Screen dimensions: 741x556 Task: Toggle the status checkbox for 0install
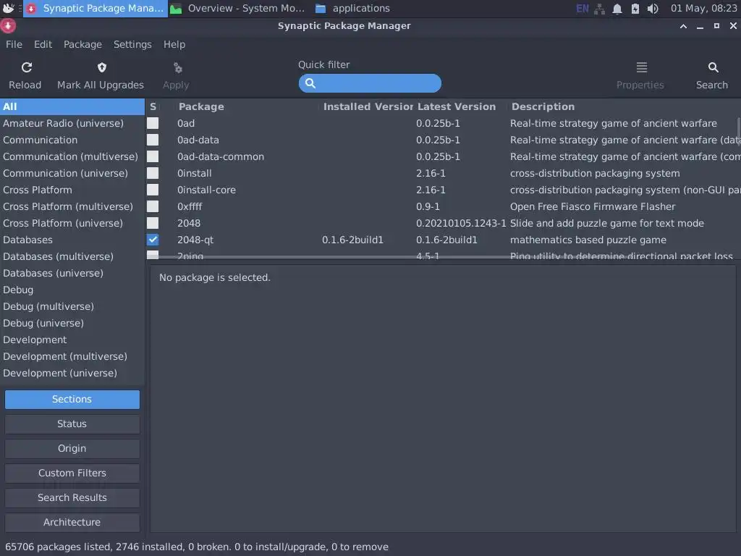[x=153, y=173]
